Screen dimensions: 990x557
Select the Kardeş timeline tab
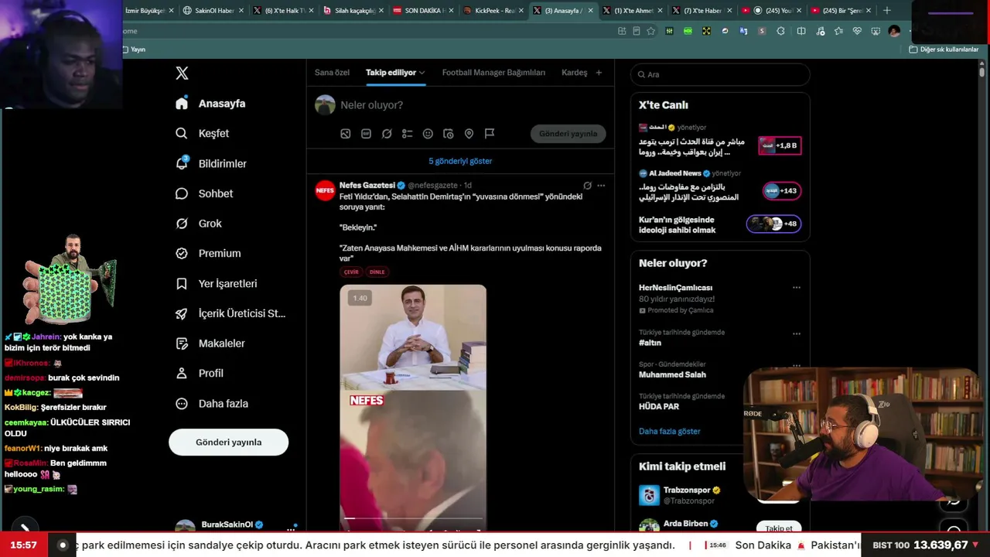point(575,73)
